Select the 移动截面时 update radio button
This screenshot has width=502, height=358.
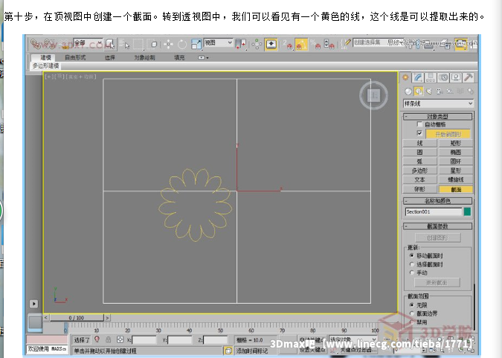[x=412, y=256]
